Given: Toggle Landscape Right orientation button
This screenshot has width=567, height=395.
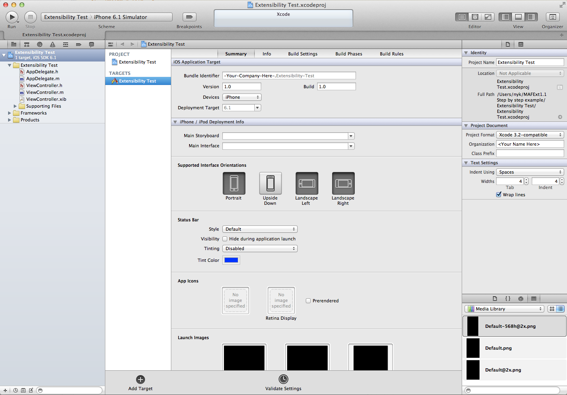Looking at the screenshot, I should pos(343,183).
